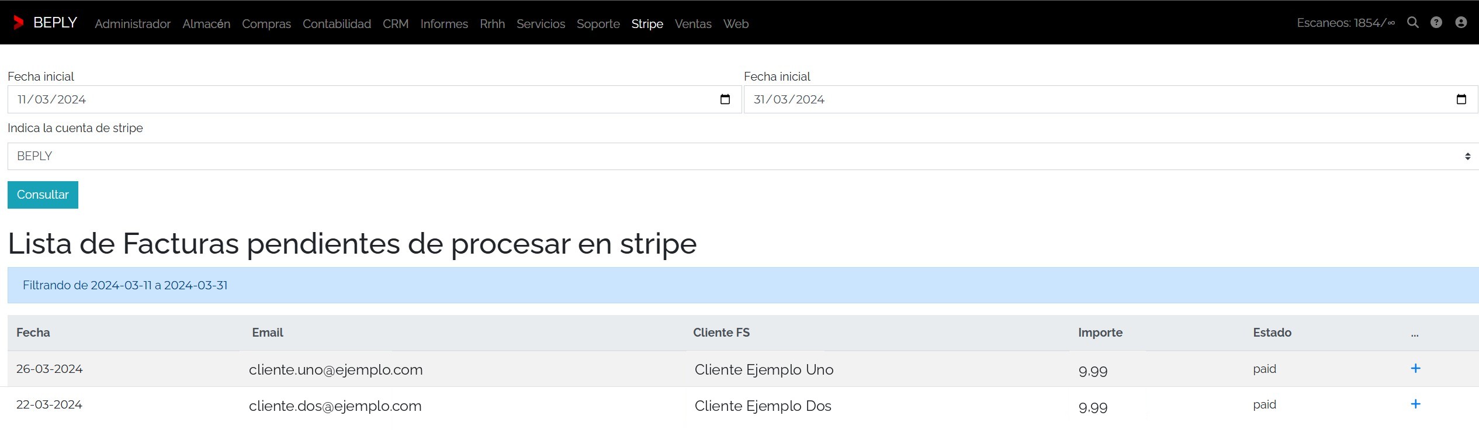Open the Informes menu
The height and width of the screenshot is (436, 1479).
pyautogui.click(x=444, y=24)
